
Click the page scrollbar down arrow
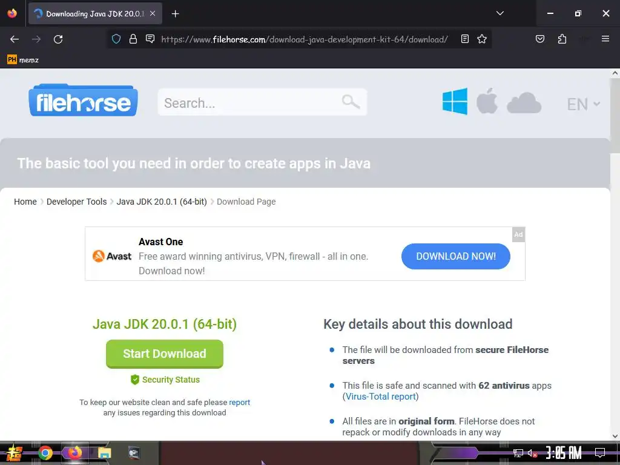[615, 436]
